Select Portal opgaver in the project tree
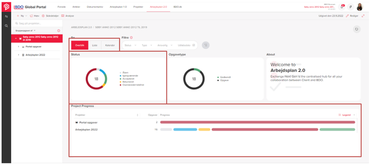Image resolution: width=371 pixels, height=164 pixels. coord(33,46)
